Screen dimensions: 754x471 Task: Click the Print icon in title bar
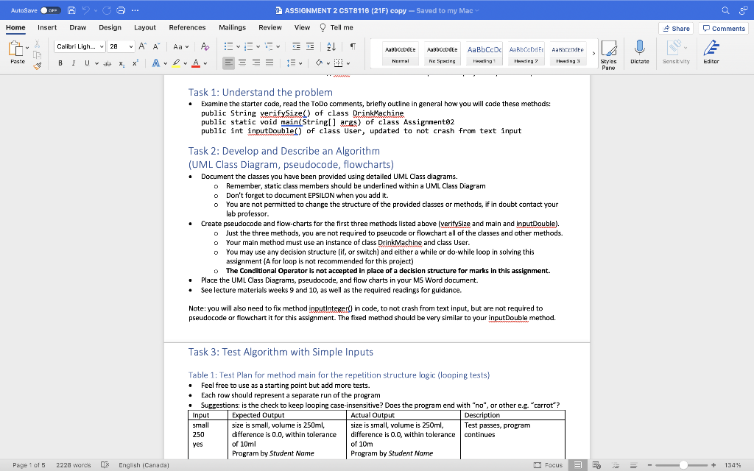(x=121, y=10)
